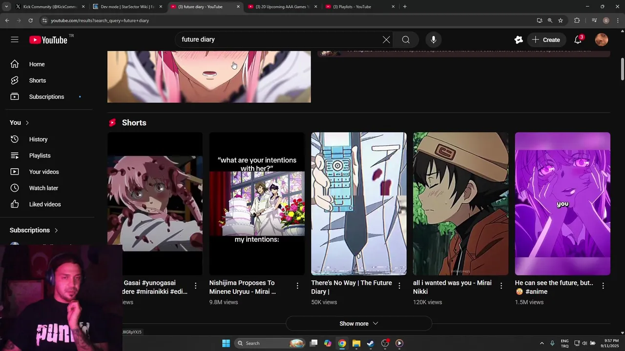Expand the You section chevron
This screenshot has width=625, height=351.
(27, 123)
